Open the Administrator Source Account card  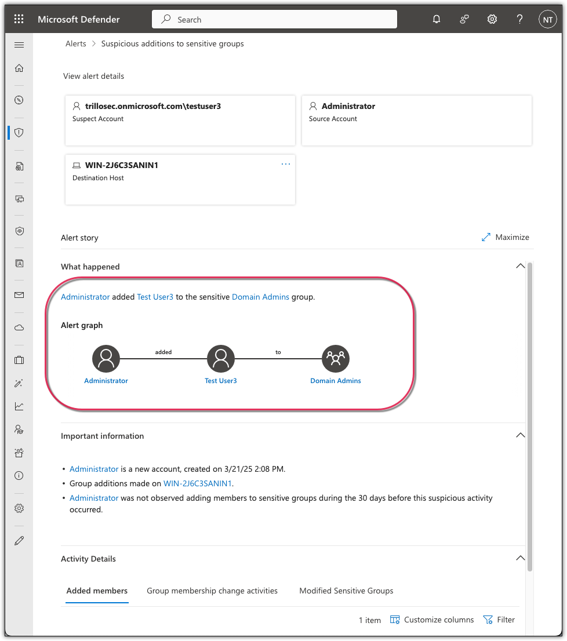[417, 121]
